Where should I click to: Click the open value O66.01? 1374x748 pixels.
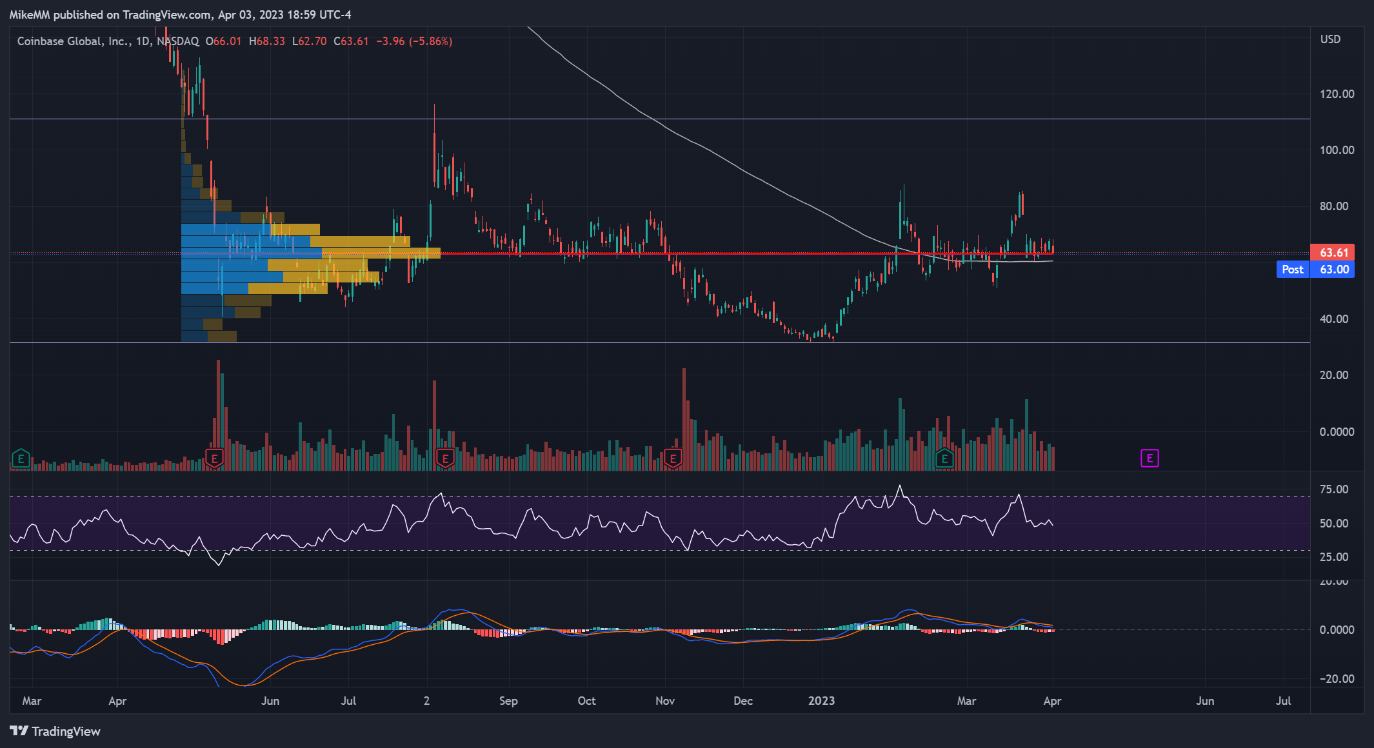point(223,41)
